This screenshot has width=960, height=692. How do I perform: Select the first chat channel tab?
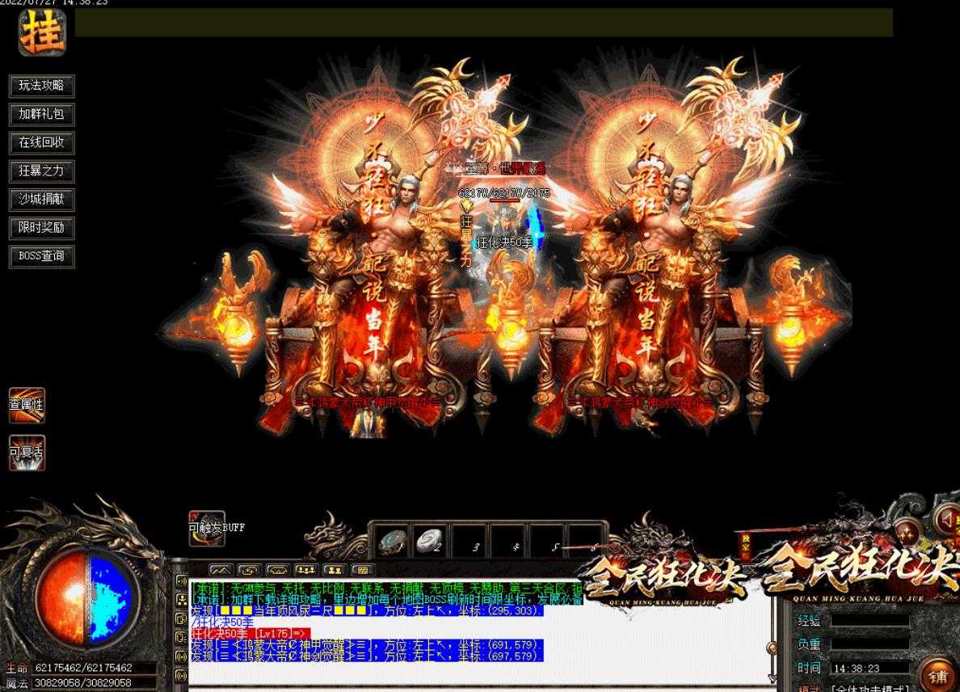coord(221,570)
